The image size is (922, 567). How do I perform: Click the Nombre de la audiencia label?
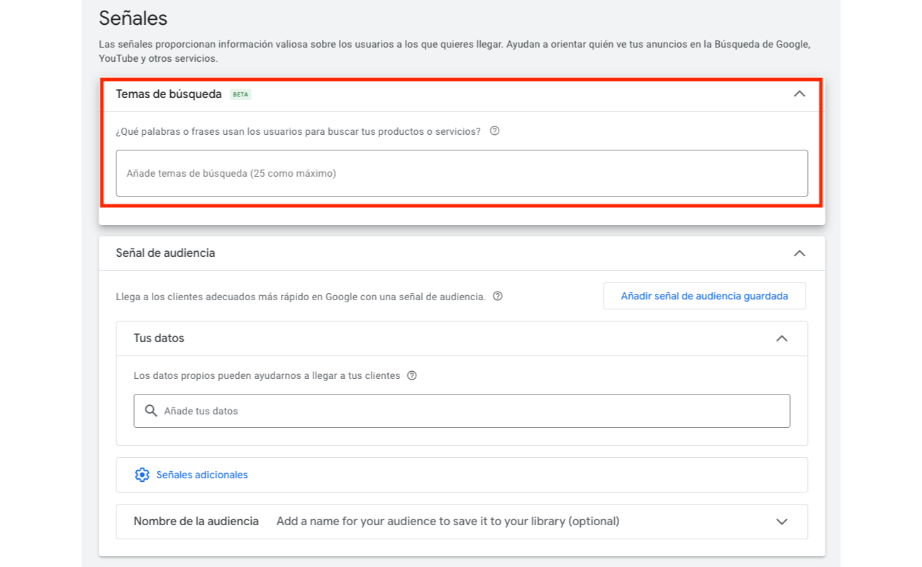(196, 521)
